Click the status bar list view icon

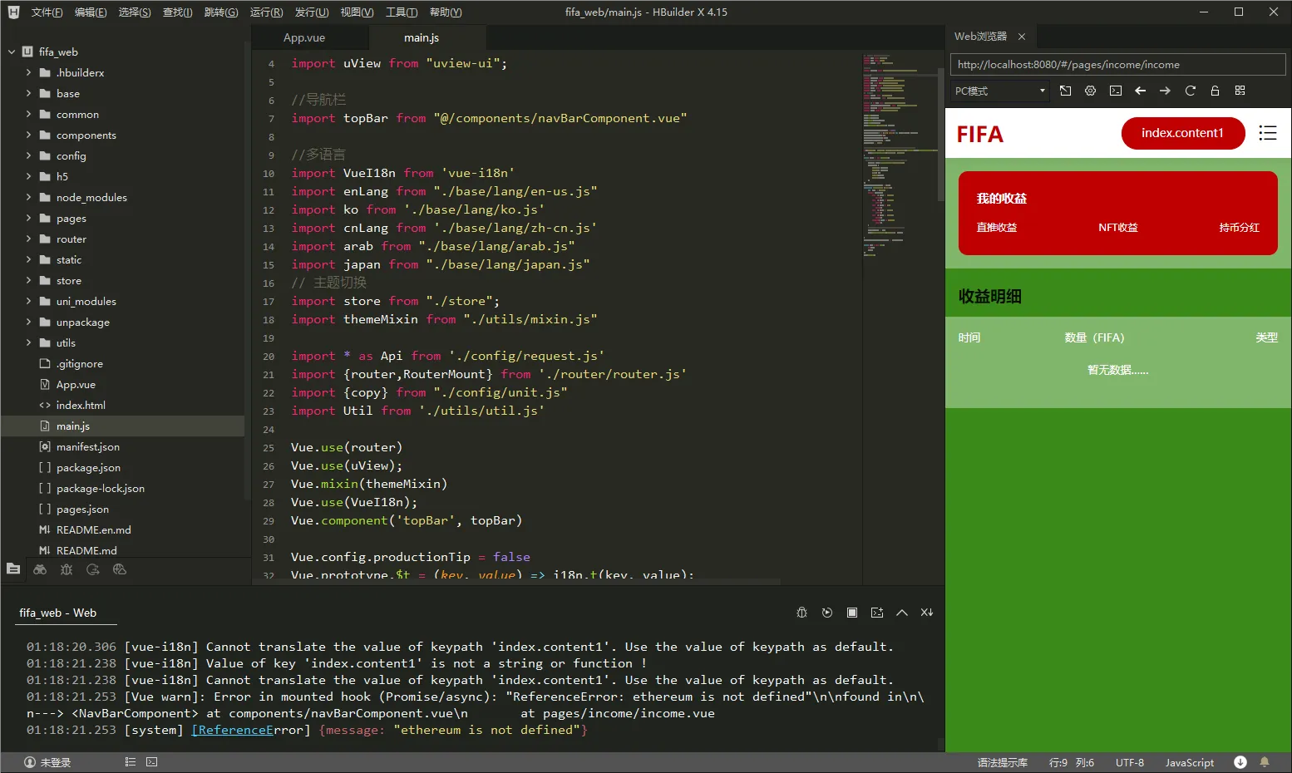131,762
